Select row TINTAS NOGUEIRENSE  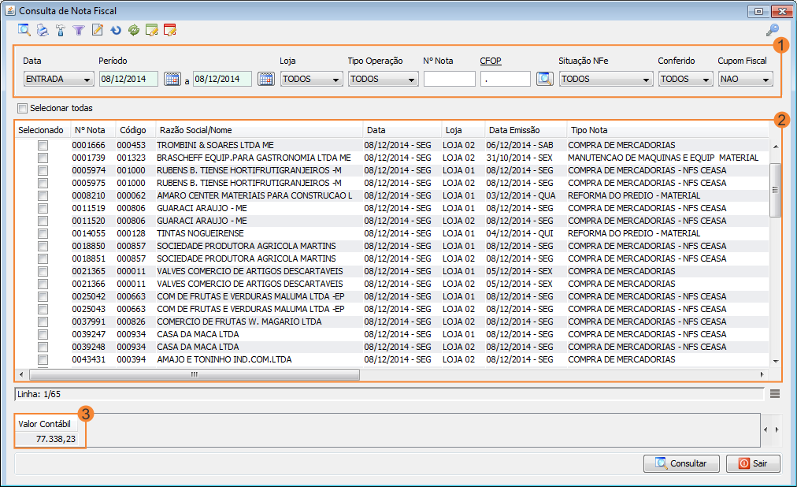pos(391,234)
